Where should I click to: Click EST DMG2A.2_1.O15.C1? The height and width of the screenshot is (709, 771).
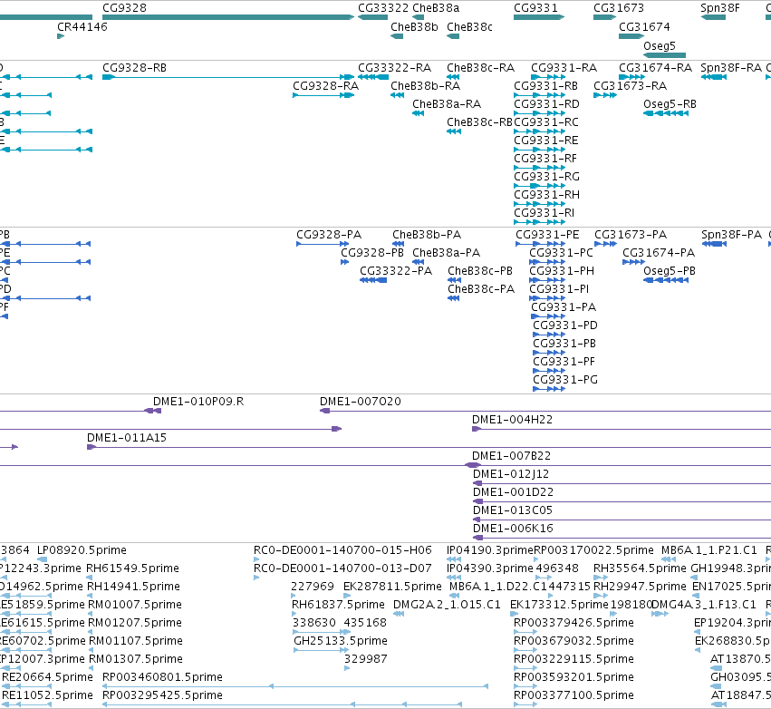pyautogui.click(x=399, y=614)
